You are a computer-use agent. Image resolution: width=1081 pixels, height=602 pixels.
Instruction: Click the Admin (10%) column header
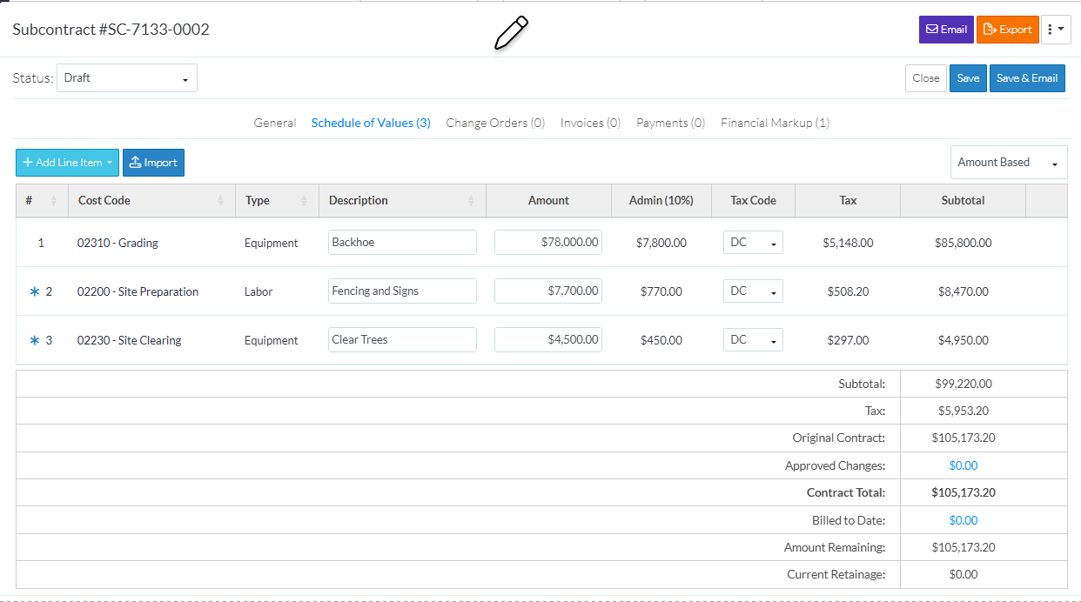click(x=661, y=200)
